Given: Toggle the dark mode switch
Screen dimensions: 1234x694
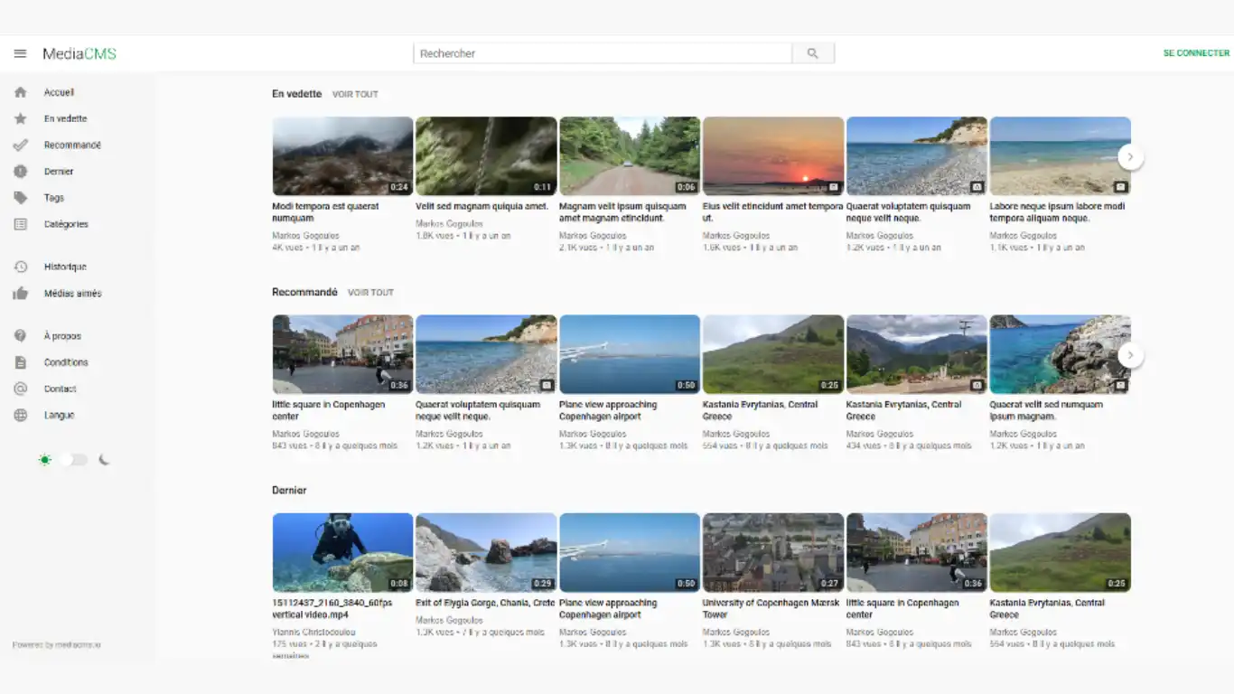Looking at the screenshot, I should tap(74, 460).
